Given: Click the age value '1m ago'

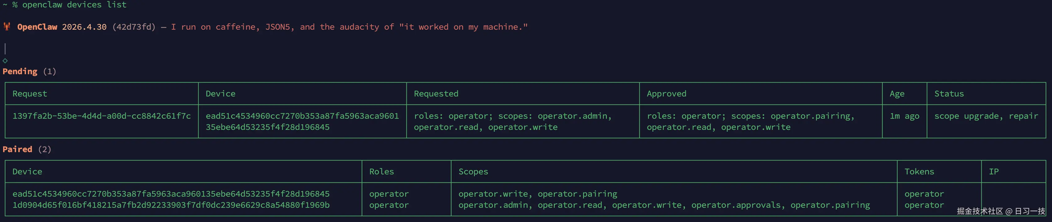Looking at the screenshot, I should tap(905, 116).
